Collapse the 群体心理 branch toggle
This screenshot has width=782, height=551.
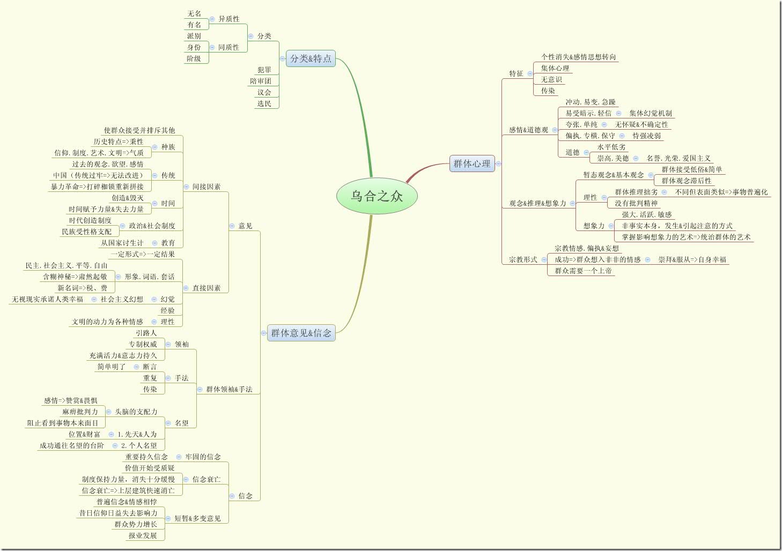tap(498, 163)
